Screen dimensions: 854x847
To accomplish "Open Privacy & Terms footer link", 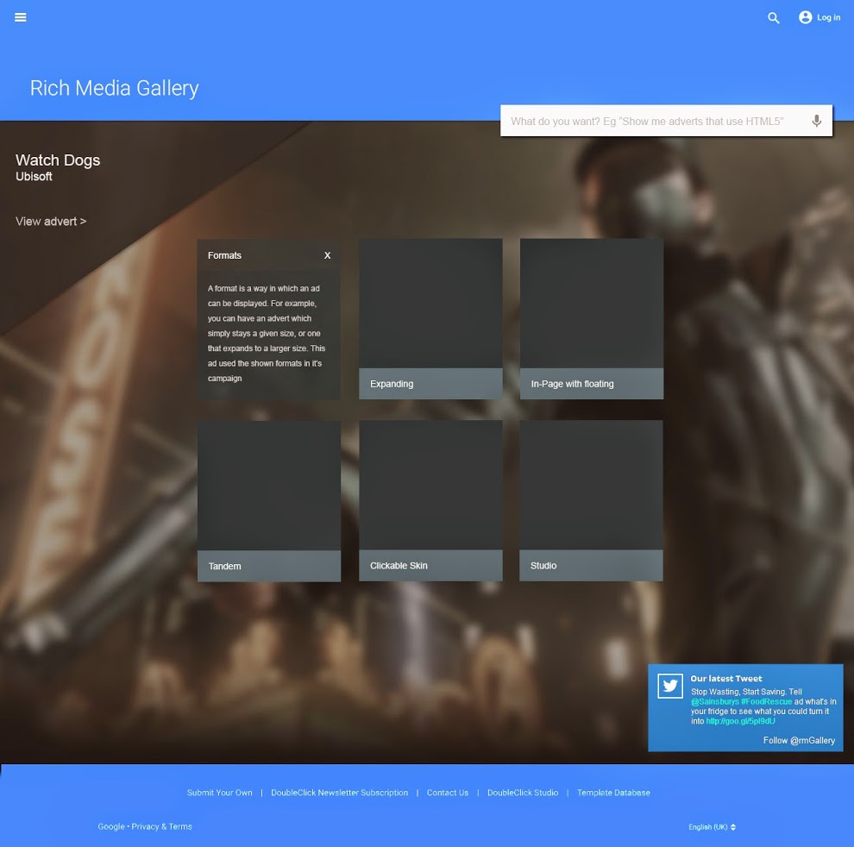I will click(x=162, y=826).
